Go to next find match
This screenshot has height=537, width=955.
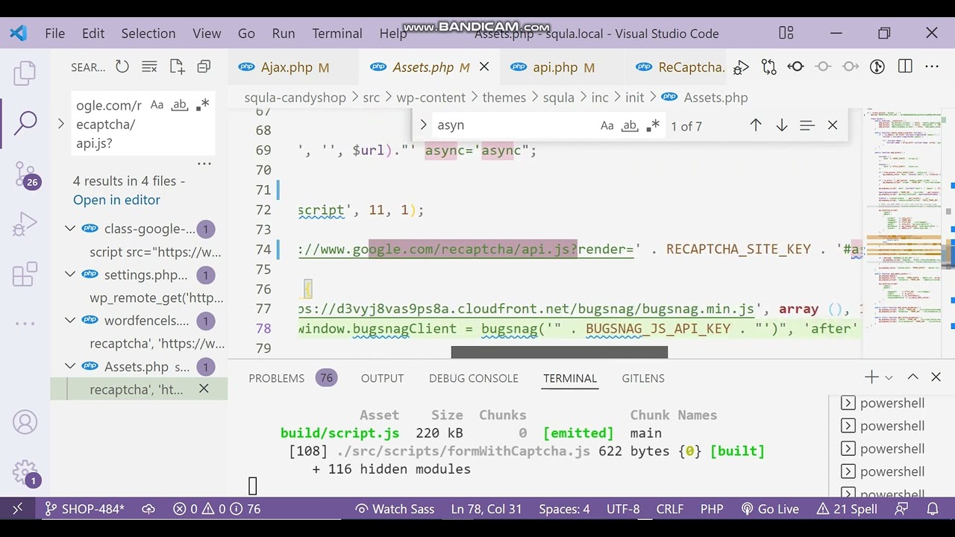coord(782,125)
